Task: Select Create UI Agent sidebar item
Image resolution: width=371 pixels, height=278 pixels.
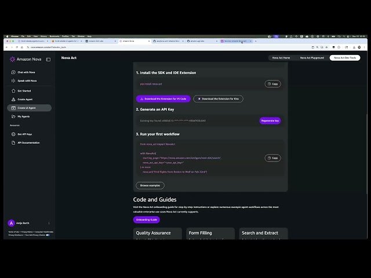Action: point(30,108)
